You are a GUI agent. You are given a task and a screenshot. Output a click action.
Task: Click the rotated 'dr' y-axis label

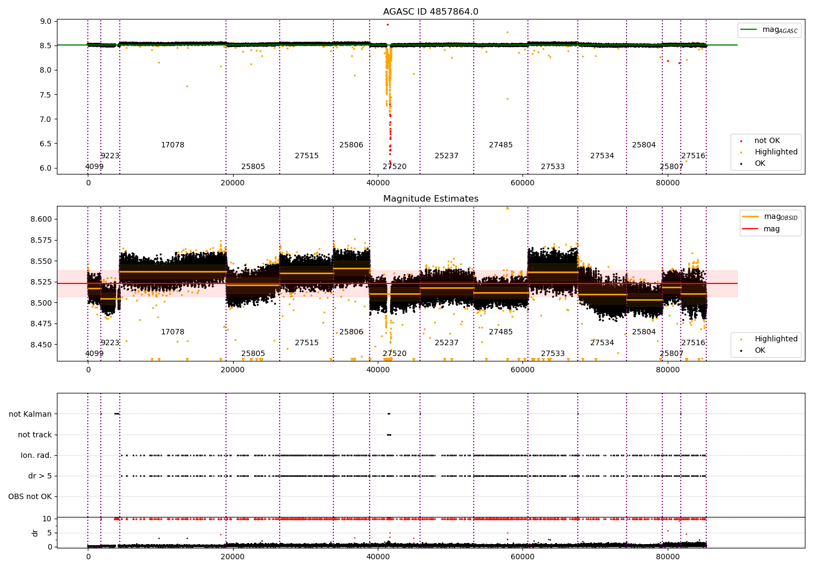point(35,533)
